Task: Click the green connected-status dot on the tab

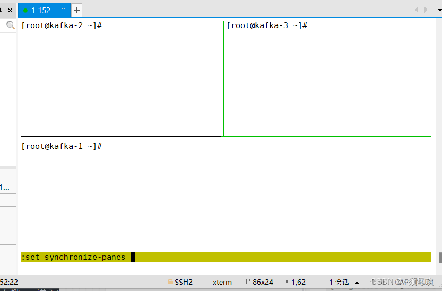Action: tap(25, 11)
